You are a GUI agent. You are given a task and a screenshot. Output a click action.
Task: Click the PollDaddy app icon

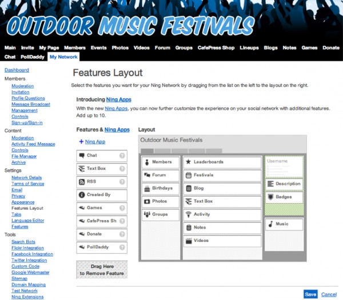[x=82, y=247]
